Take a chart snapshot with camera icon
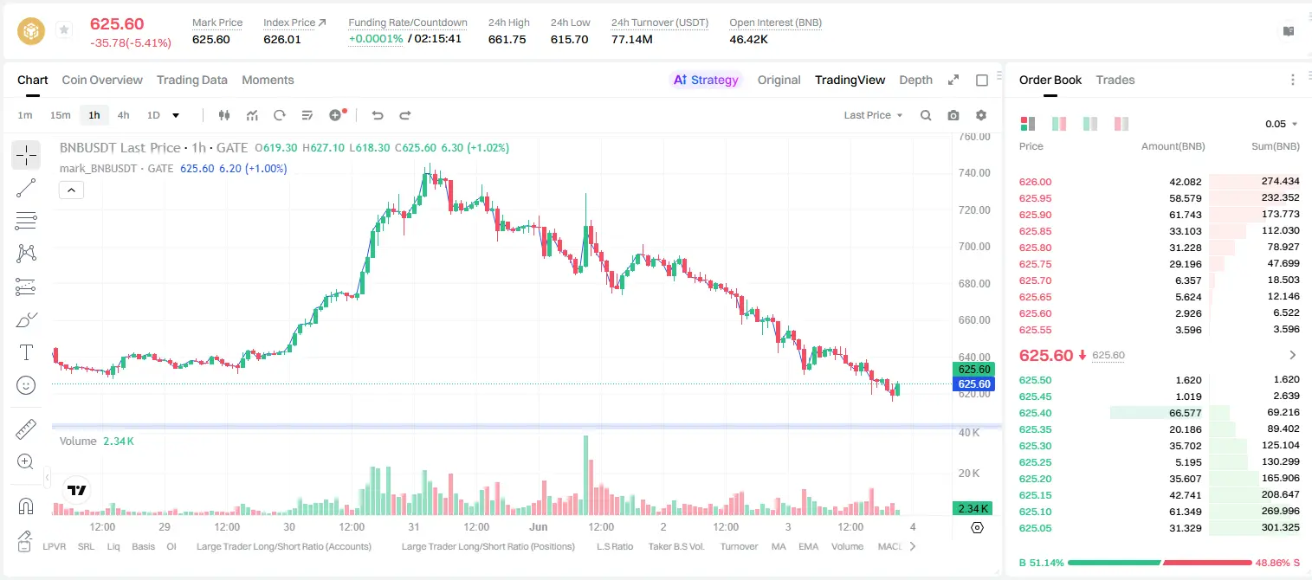The width and height of the screenshot is (1312, 580). tap(953, 115)
